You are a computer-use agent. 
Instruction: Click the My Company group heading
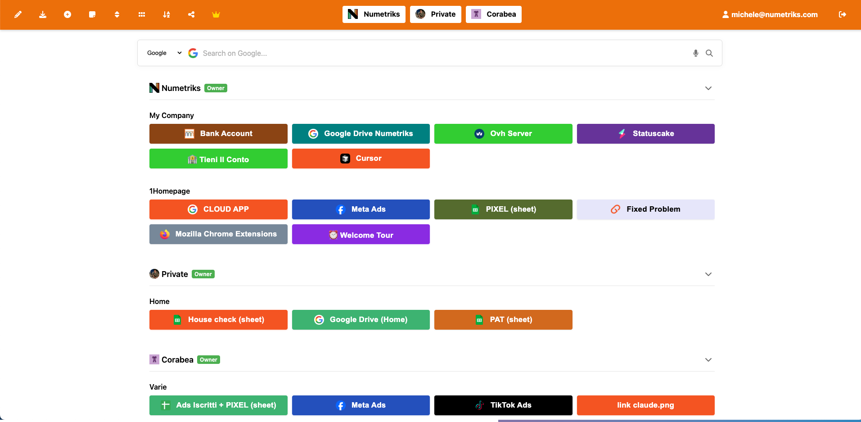[171, 115]
